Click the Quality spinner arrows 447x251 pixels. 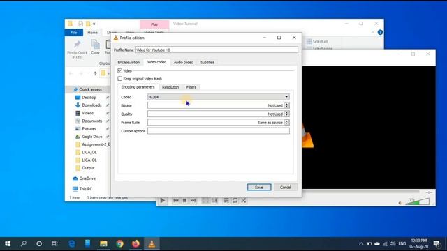click(287, 114)
